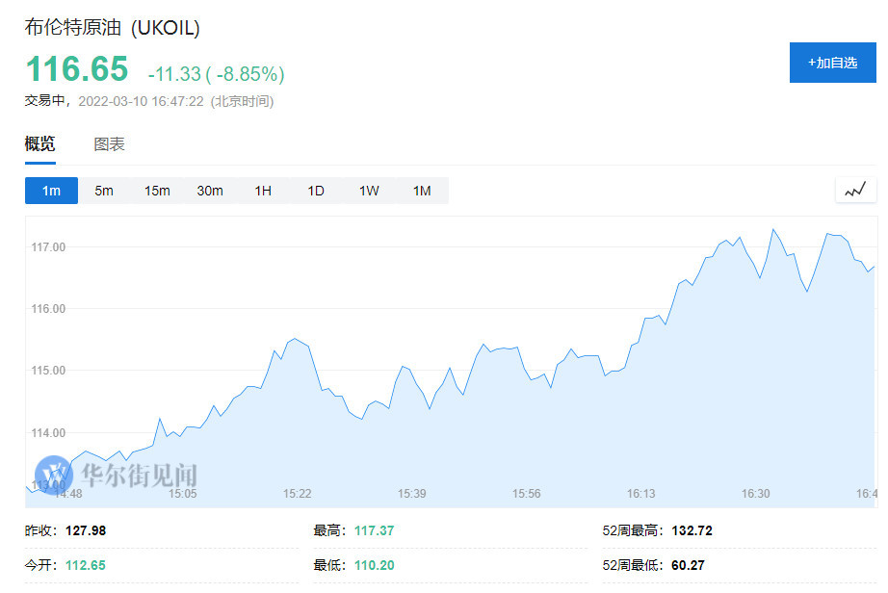Click the 今开 value 112.65
Screen dimensions: 888x593
pyautogui.click(x=86, y=565)
